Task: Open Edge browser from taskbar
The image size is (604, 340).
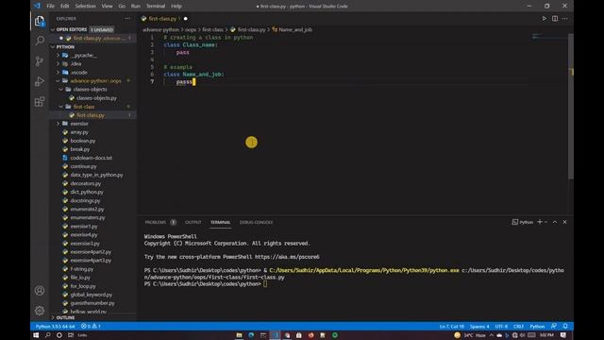Action: click(x=251, y=335)
